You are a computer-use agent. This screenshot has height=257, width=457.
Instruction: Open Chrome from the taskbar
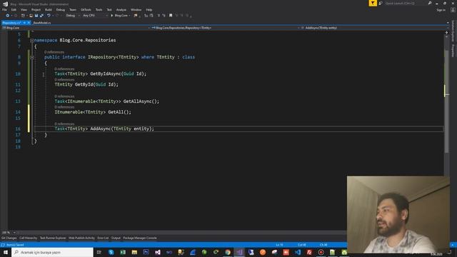click(228, 252)
